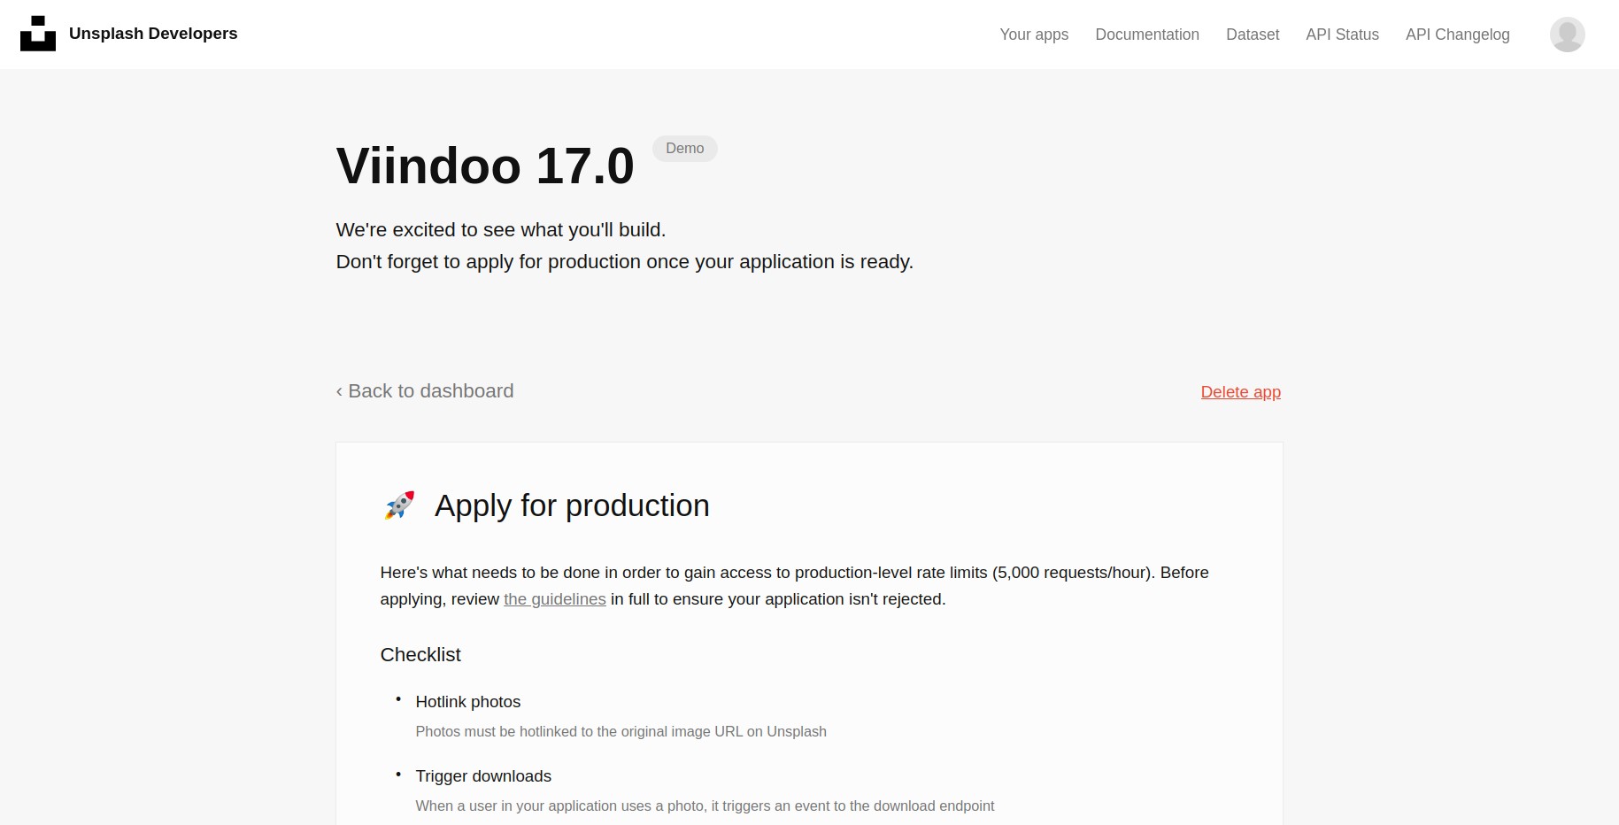Open the Dataset page
The height and width of the screenshot is (825, 1619).
point(1252,35)
